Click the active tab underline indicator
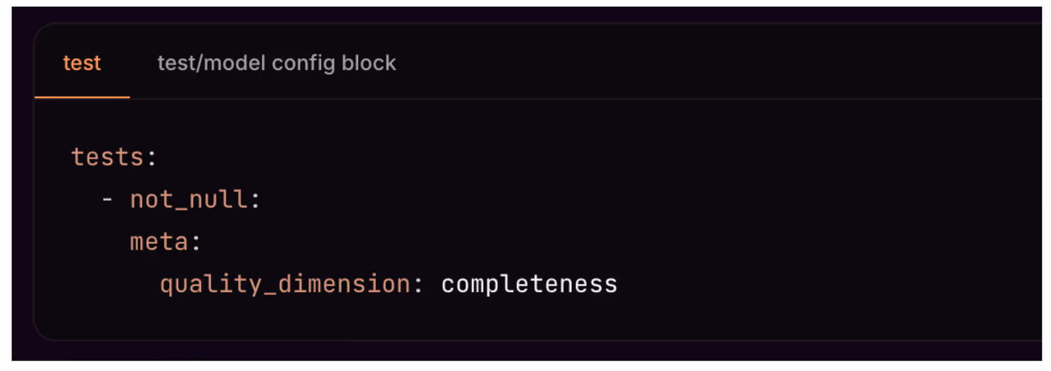 click(82, 98)
